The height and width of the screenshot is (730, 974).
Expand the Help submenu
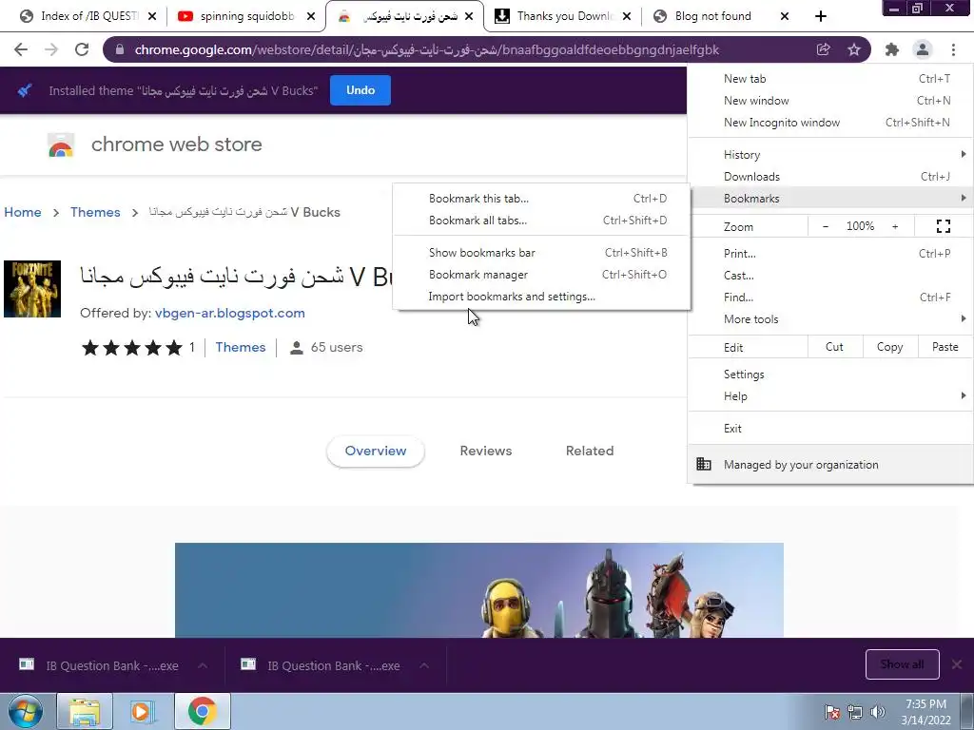tap(830, 396)
